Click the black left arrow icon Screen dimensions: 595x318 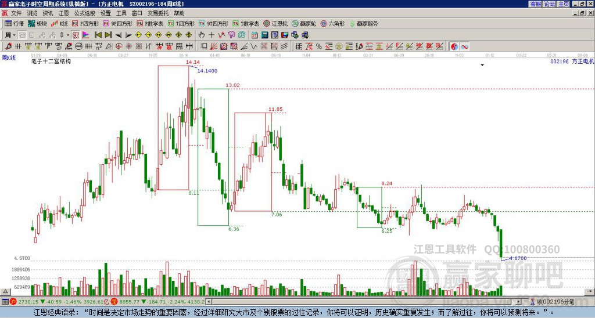pyautogui.click(x=119, y=35)
